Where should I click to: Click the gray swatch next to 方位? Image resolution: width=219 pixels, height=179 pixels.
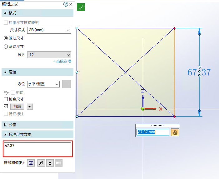pyautogui.click(x=67, y=84)
